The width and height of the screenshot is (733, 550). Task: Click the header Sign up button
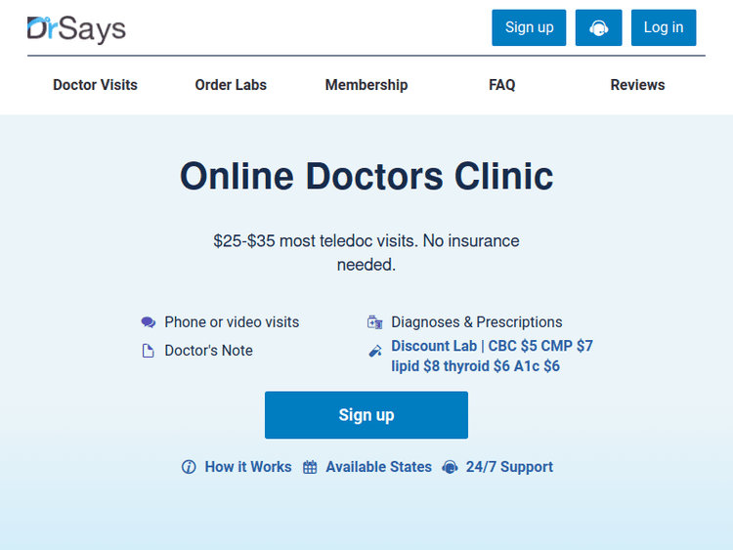pyautogui.click(x=529, y=27)
